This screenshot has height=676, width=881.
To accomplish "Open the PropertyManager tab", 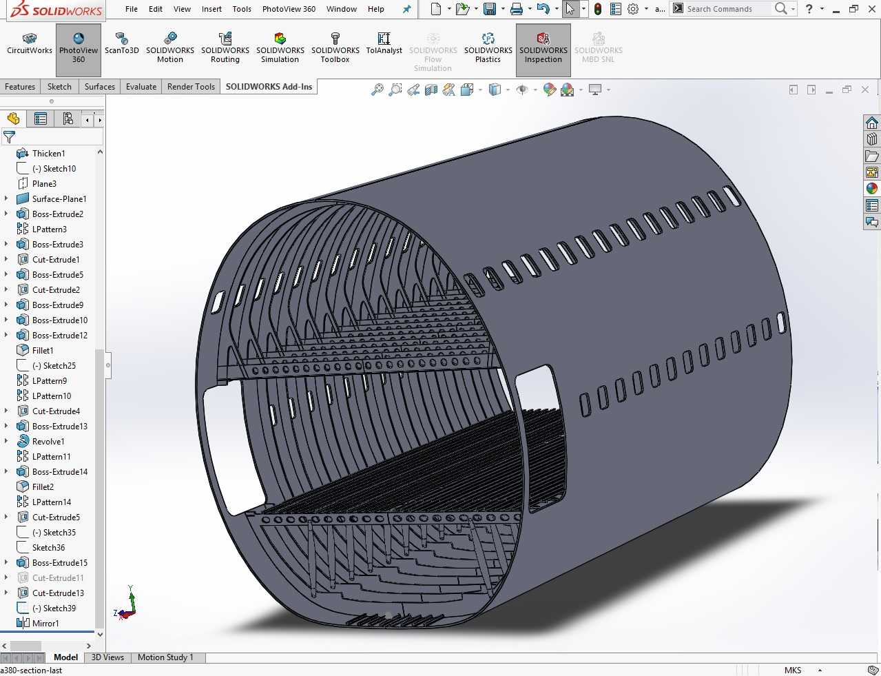I will pyautogui.click(x=41, y=119).
